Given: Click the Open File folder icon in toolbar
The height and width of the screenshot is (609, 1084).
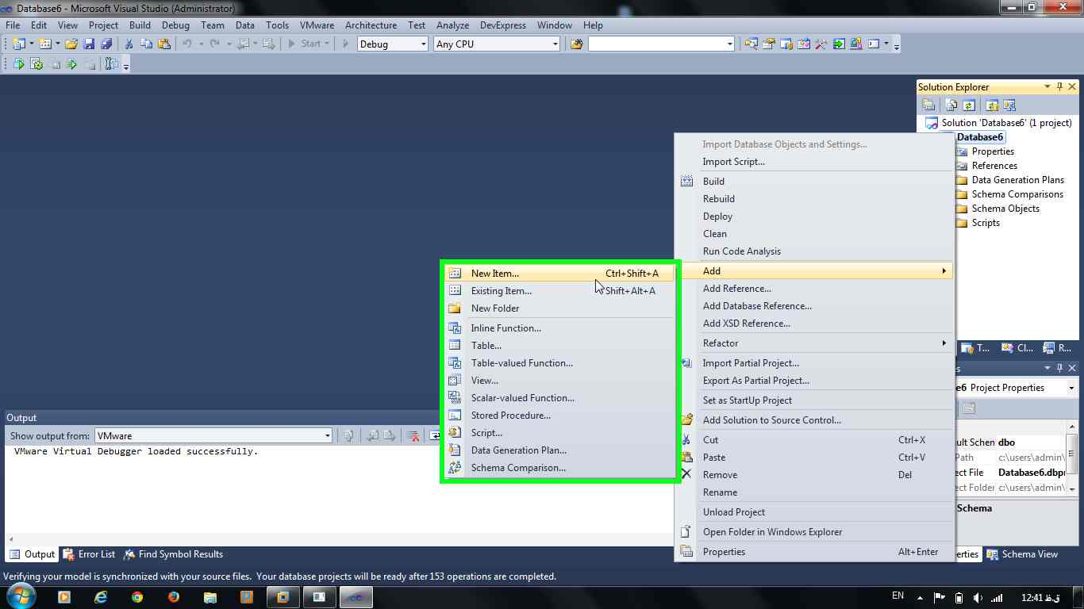Looking at the screenshot, I should (71, 44).
